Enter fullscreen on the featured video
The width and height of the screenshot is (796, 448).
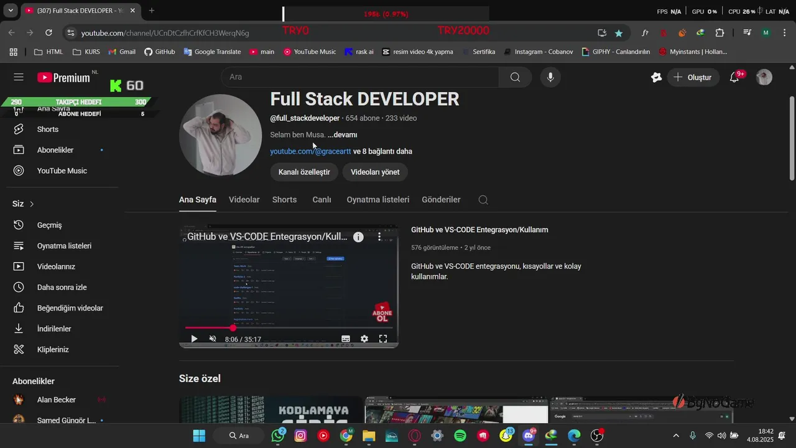tap(383, 339)
